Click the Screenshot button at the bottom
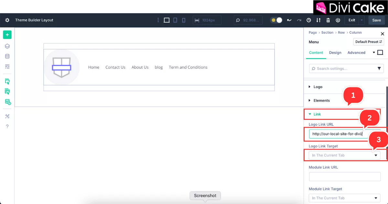The width and height of the screenshot is (388, 204). [205, 196]
